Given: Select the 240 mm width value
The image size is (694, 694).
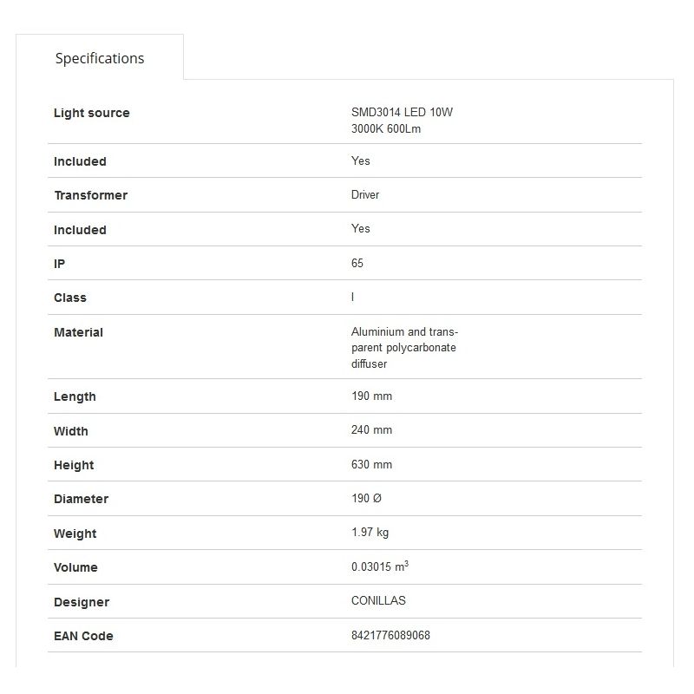Looking at the screenshot, I should 371,430.
